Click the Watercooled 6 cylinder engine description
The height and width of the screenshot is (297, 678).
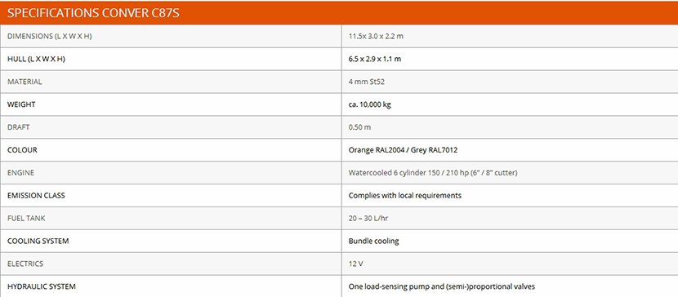[x=433, y=173]
